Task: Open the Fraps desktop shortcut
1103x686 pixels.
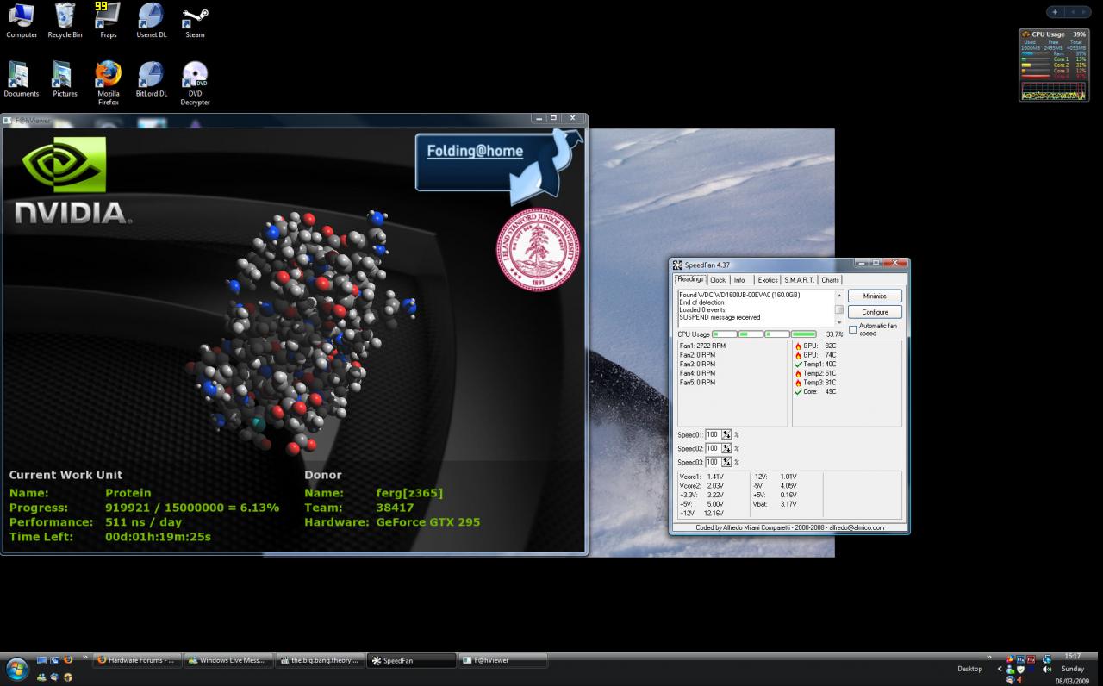Action: point(108,19)
